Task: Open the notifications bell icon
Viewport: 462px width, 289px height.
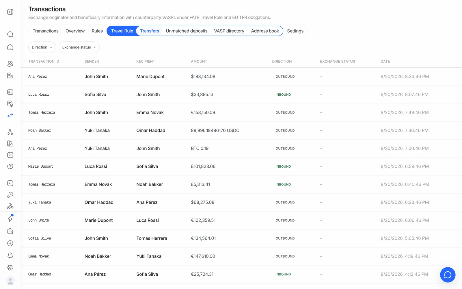Action: [10, 255]
